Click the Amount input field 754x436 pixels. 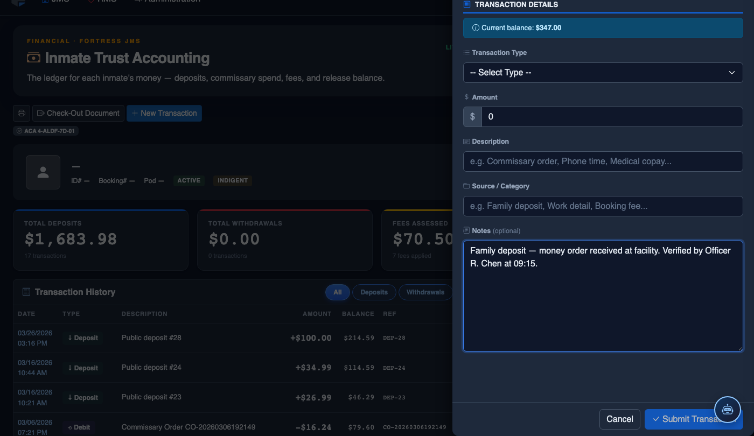[612, 117]
